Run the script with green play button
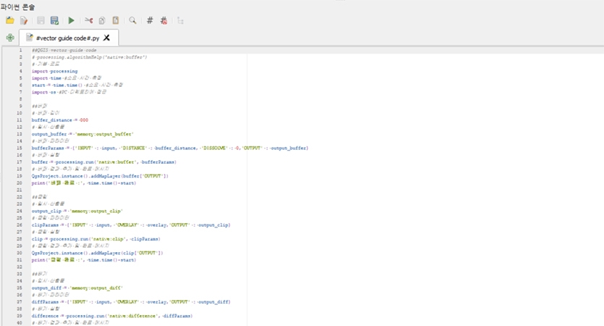This screenshot has width=604, height=326. coord(71,20)
